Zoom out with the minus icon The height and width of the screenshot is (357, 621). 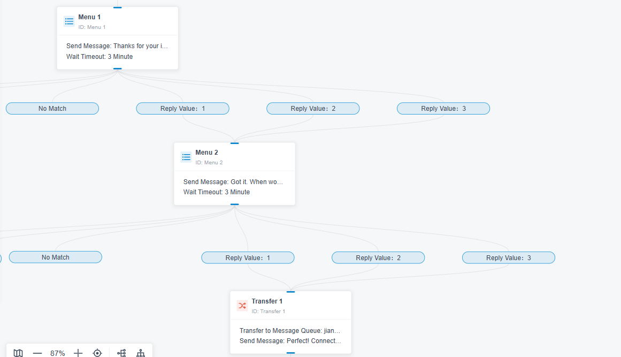37,353
